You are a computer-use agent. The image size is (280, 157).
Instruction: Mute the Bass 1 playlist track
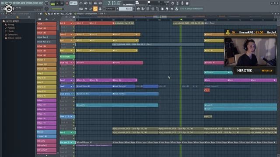pos(74,80)
